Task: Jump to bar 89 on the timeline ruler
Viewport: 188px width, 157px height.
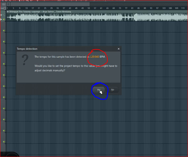Action: click(x=145, y=8)
